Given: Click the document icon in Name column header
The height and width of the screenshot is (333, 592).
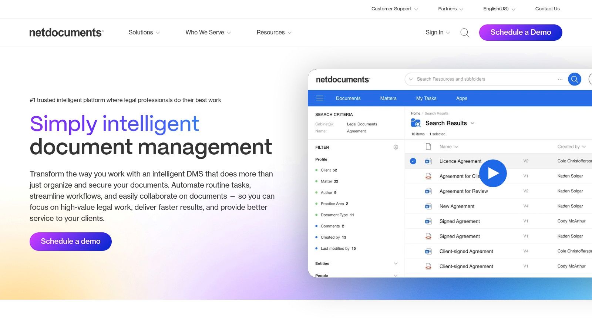Looking at the screenshot, I should pyautogui.click(x=428, y=147).
